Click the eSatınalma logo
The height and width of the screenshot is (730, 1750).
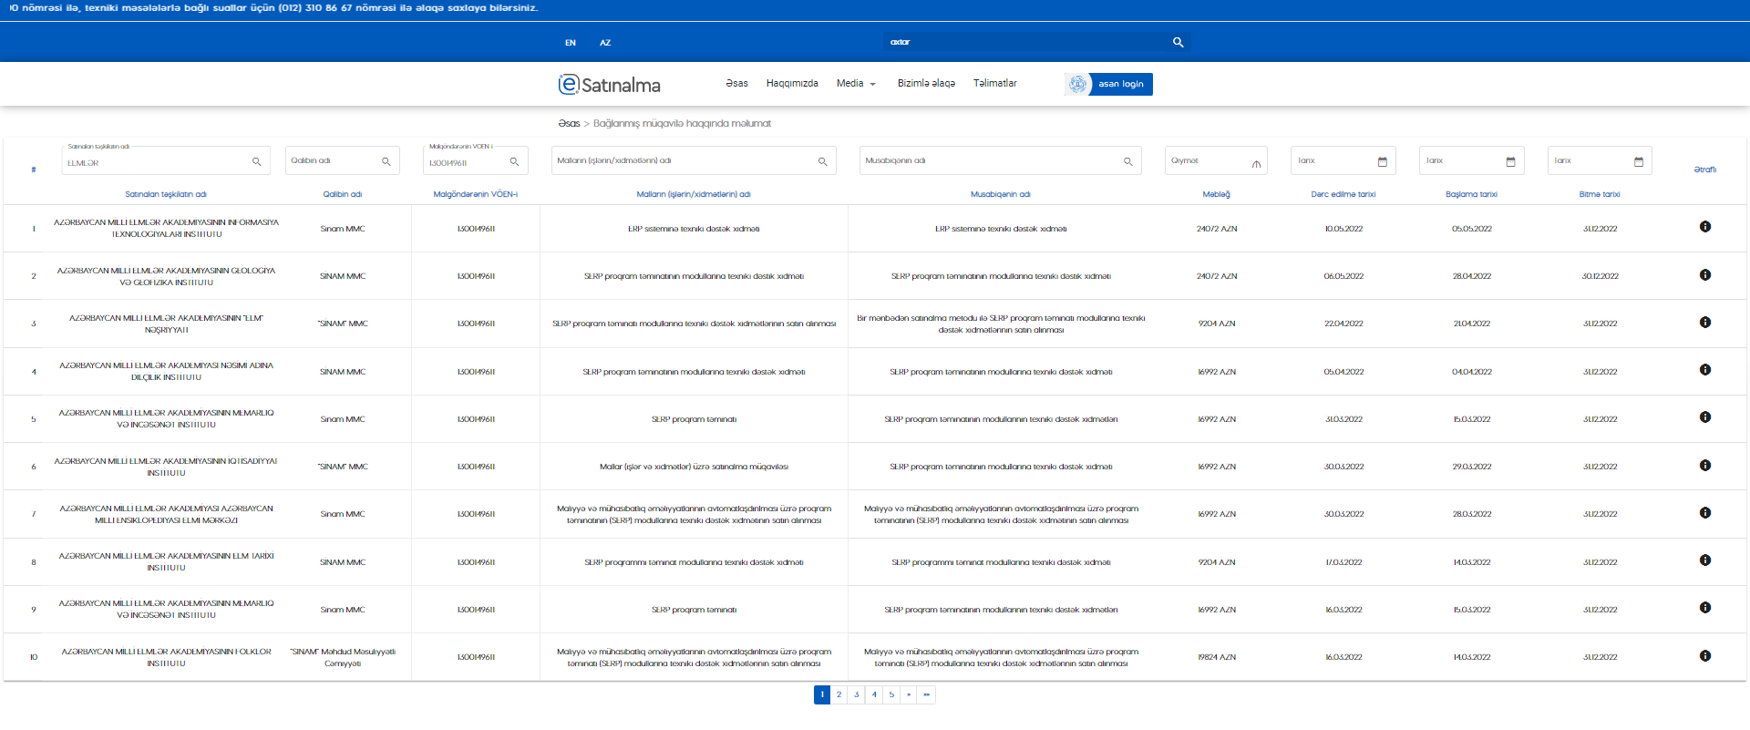pyautogui.click(x=610, y=84)
